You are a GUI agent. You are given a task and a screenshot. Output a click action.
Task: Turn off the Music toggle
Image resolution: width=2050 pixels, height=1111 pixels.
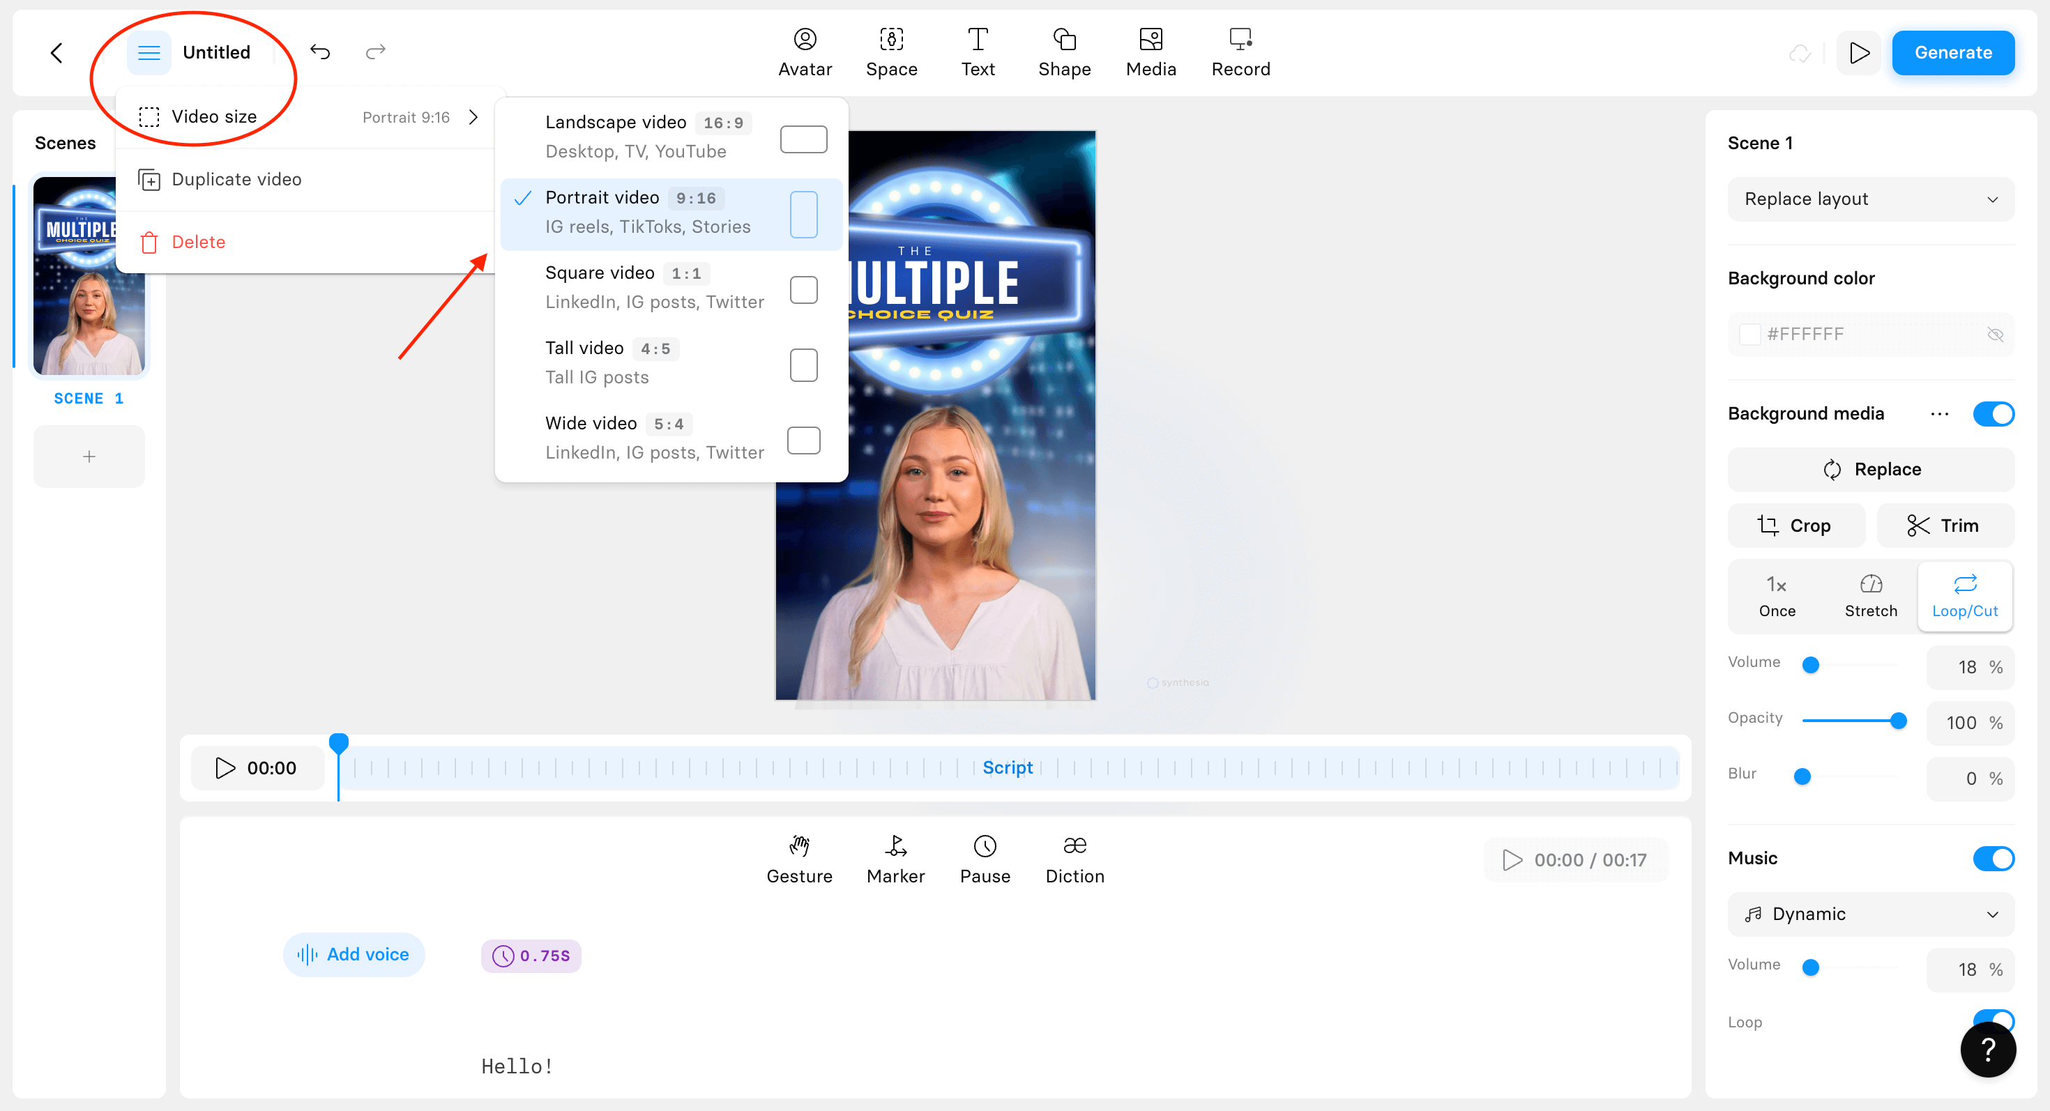(x=1994, y=858)
